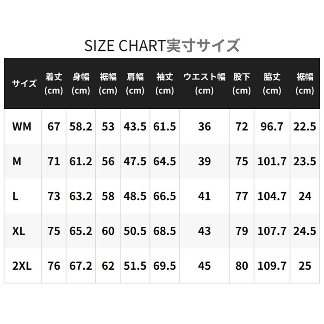Screen dimensions: 324x324
Task: Click the 58.2 value in WM row
Action: (x=81, y=126)
